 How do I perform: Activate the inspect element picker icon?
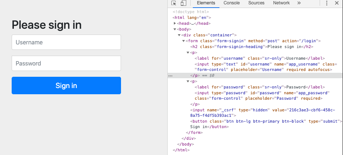174,3
